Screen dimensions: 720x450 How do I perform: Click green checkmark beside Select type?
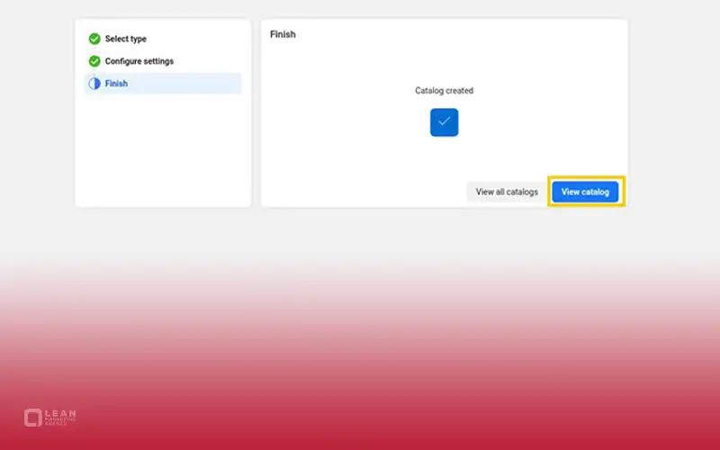tap(94, 39)
